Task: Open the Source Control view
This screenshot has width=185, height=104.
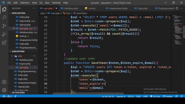Action: [x=4, y=26]
